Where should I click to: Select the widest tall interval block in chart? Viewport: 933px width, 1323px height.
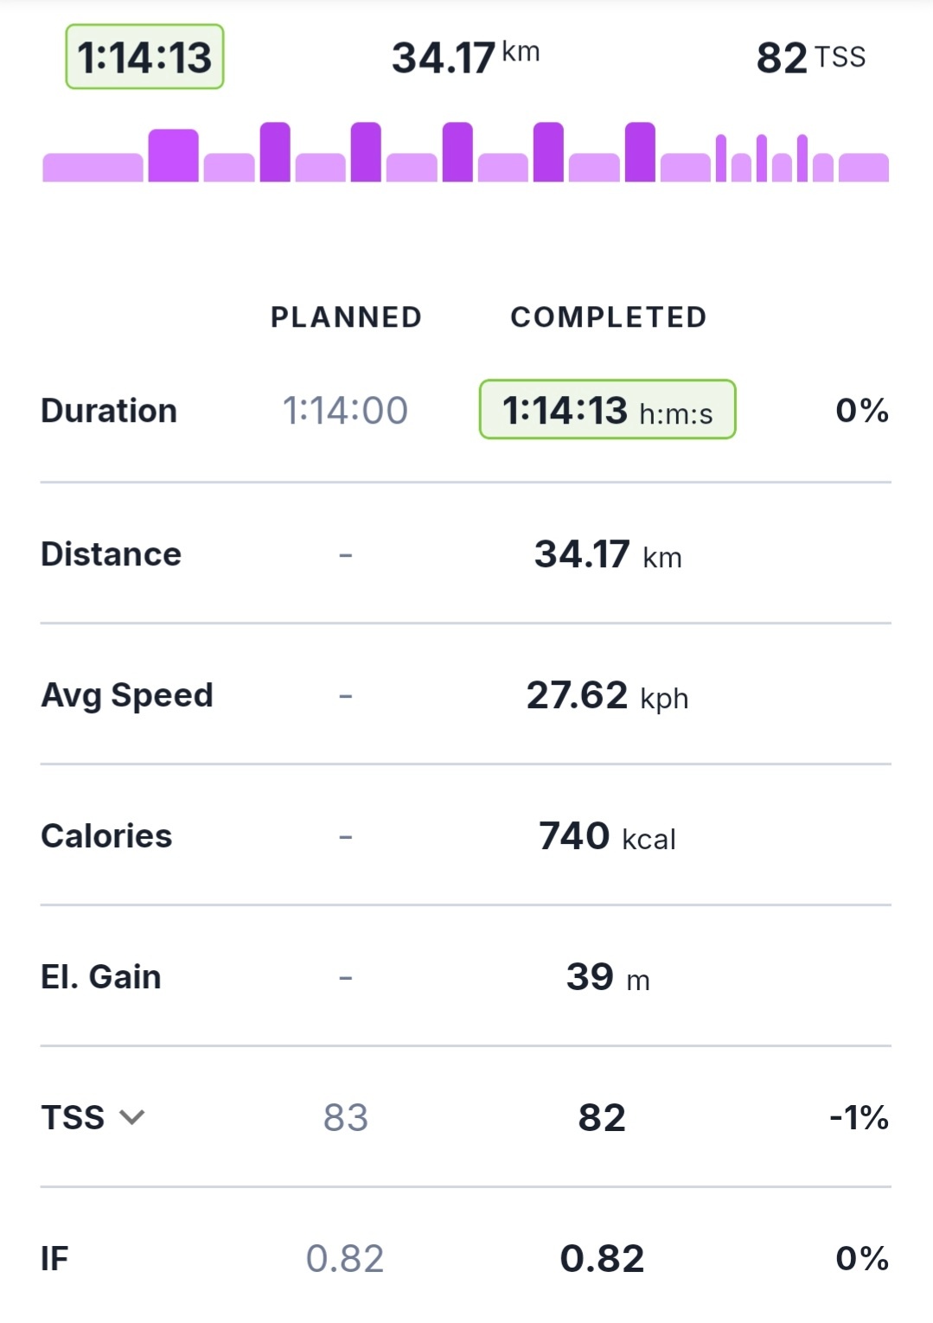click(173, 156)
